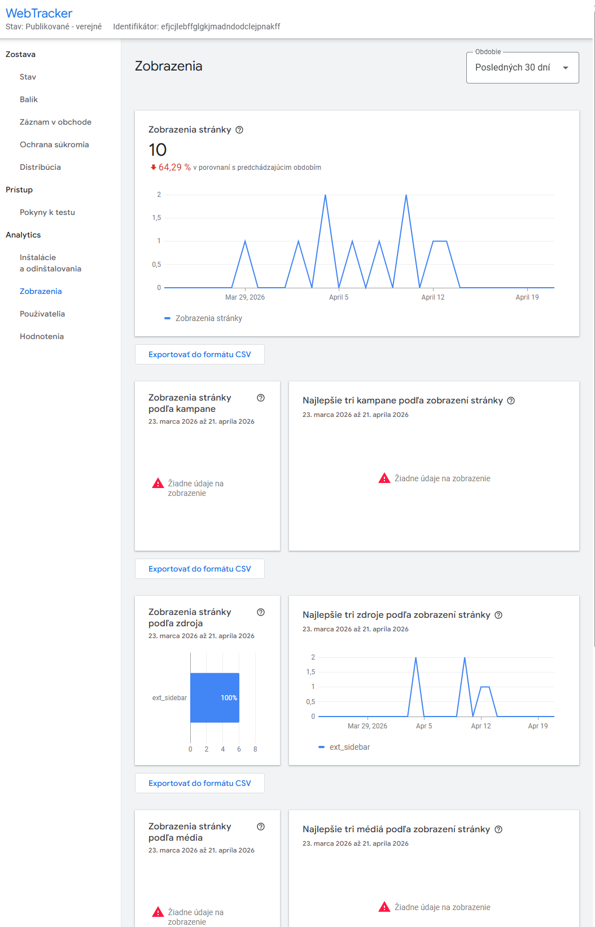
Task: Open Ochrana súkromia page
Action: click(54, 144)
